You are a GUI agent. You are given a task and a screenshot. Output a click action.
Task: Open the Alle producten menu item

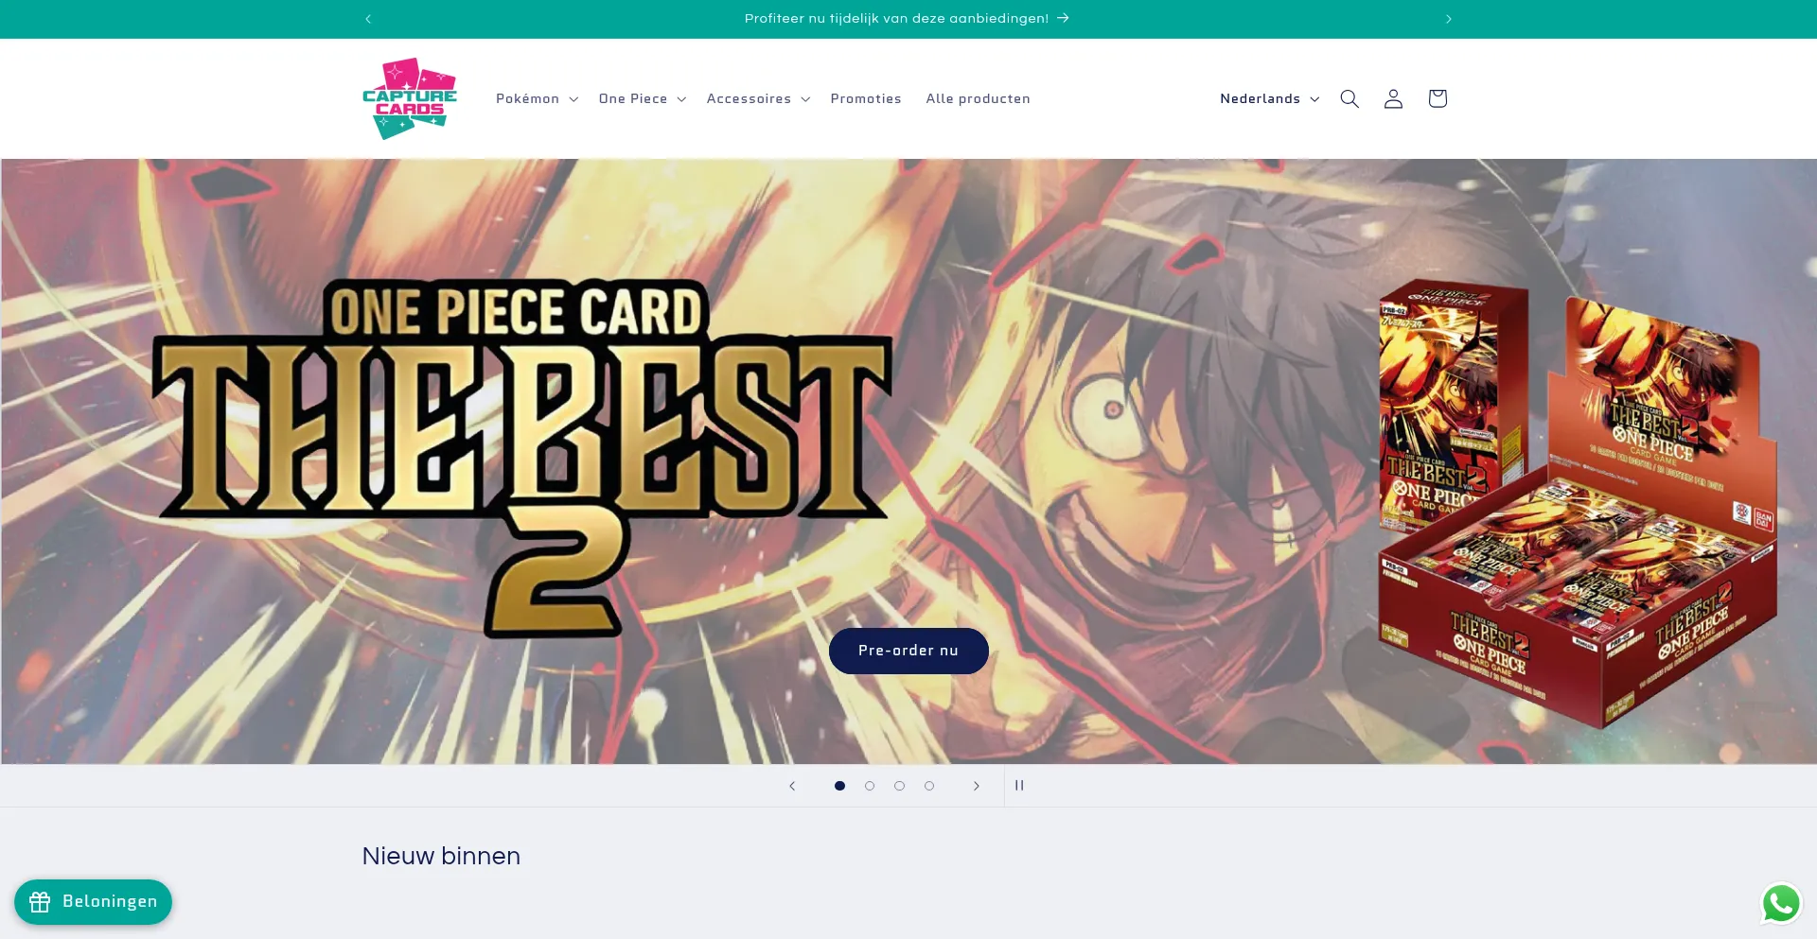pos(978,98)
